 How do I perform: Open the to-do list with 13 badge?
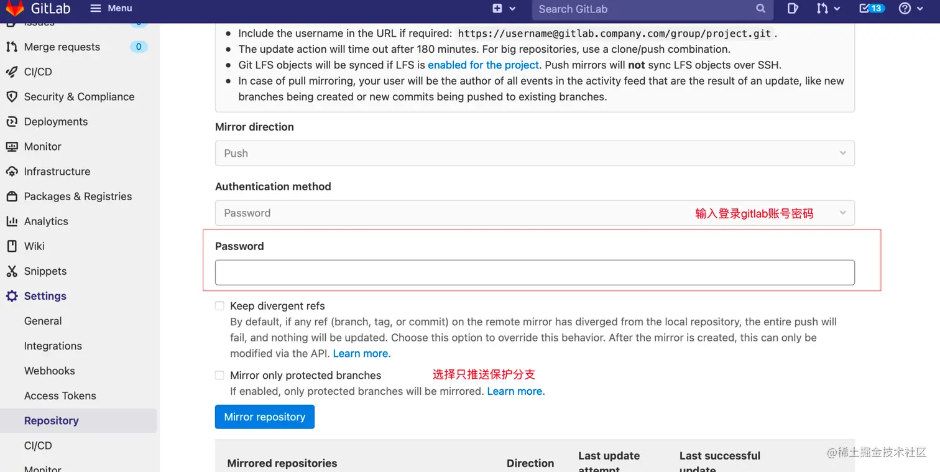872,8
